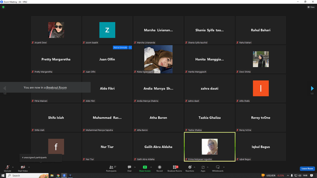Click the zahra dauti tile name
This screenshot has width=317, height=178.
[x=210, y=89]
